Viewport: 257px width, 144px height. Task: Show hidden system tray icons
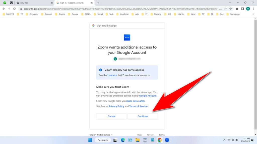(224, 140)
